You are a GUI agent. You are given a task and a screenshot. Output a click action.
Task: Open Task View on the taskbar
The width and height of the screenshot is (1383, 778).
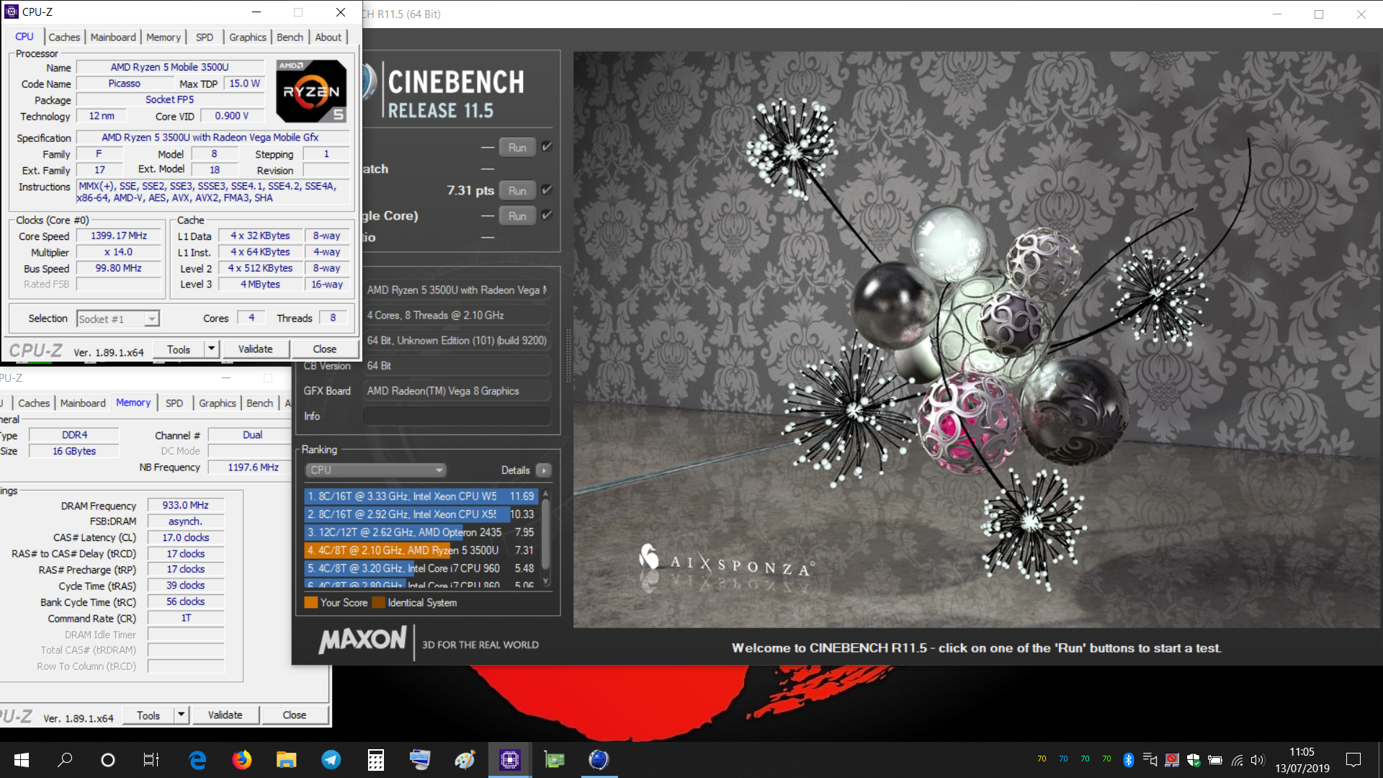151,760
